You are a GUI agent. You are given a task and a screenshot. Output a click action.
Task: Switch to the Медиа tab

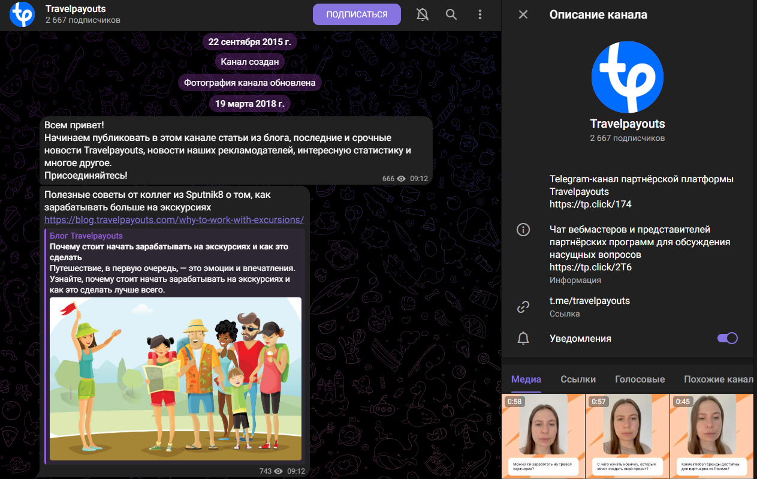coord(526,379)
